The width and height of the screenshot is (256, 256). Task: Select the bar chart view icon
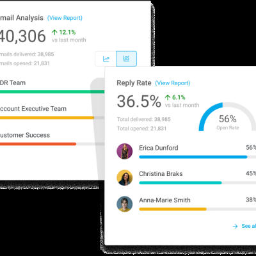click(x=126, y=58)
